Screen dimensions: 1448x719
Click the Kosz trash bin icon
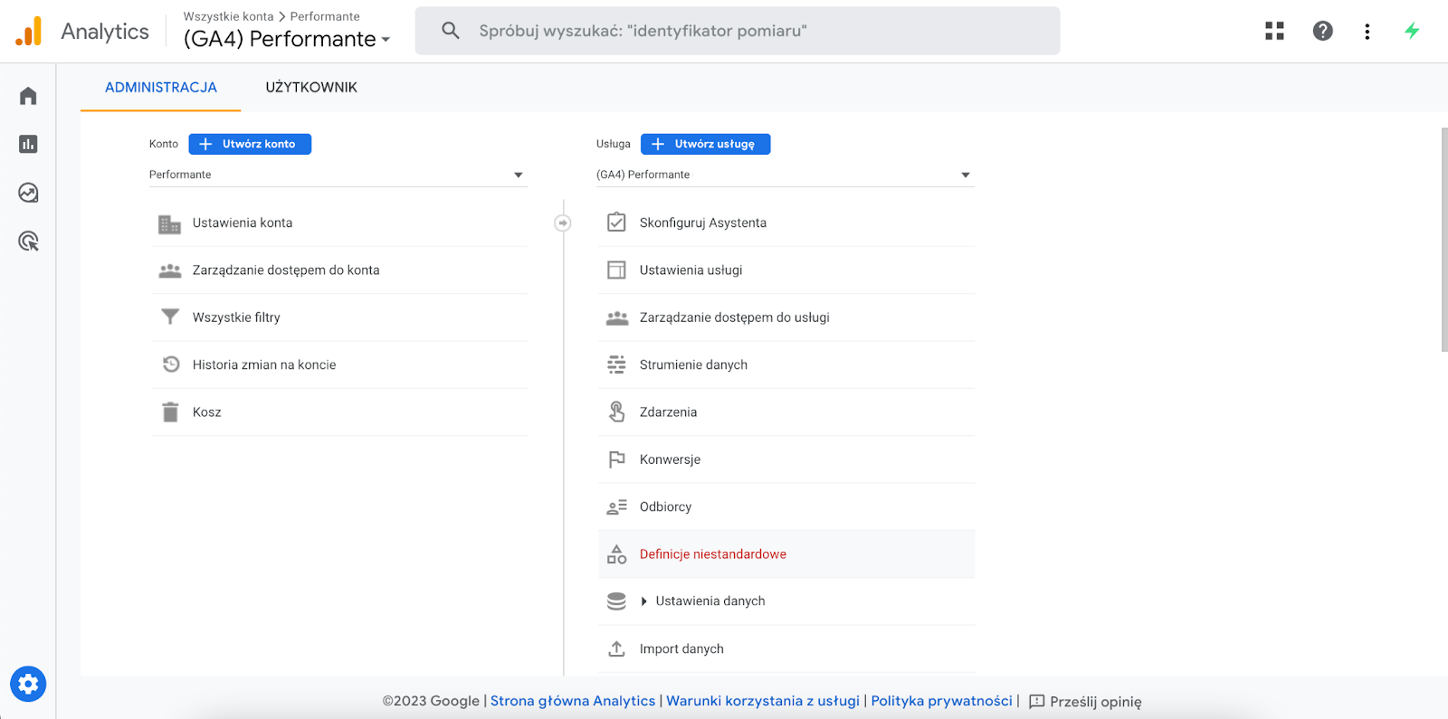(x=170, y=412)
